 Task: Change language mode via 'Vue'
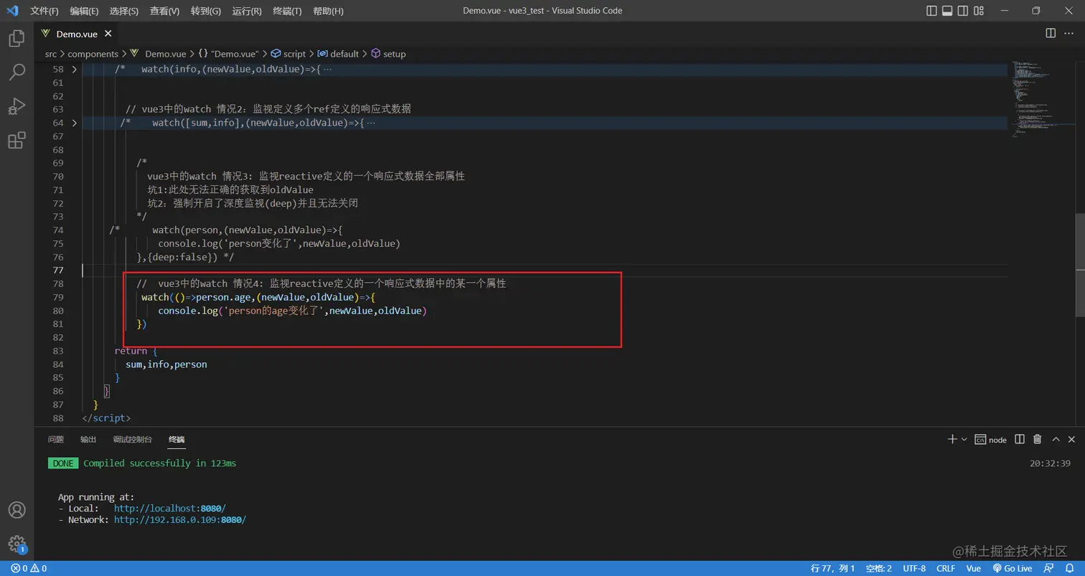pyautogui.click(x=974, y=568)
